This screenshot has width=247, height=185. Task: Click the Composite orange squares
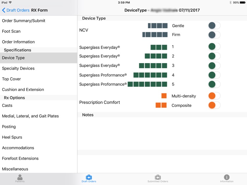coord(161,105)
